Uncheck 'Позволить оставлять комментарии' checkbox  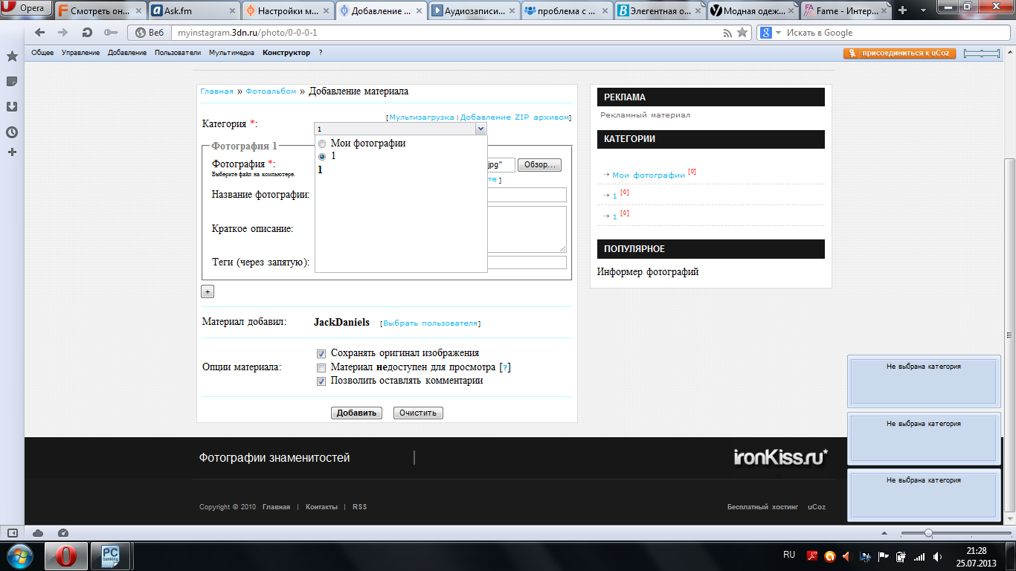tap(321, 381)
